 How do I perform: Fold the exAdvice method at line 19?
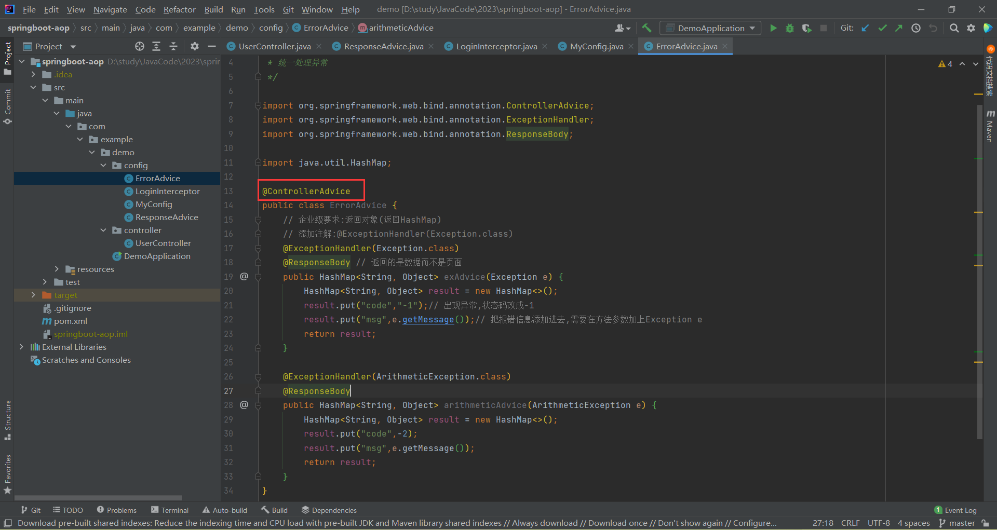258,277
